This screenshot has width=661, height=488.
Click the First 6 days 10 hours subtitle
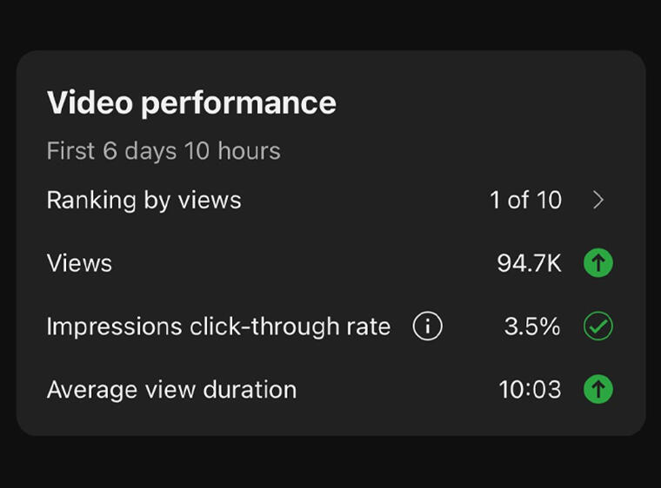pyautogui.click(x=164, y=151)
